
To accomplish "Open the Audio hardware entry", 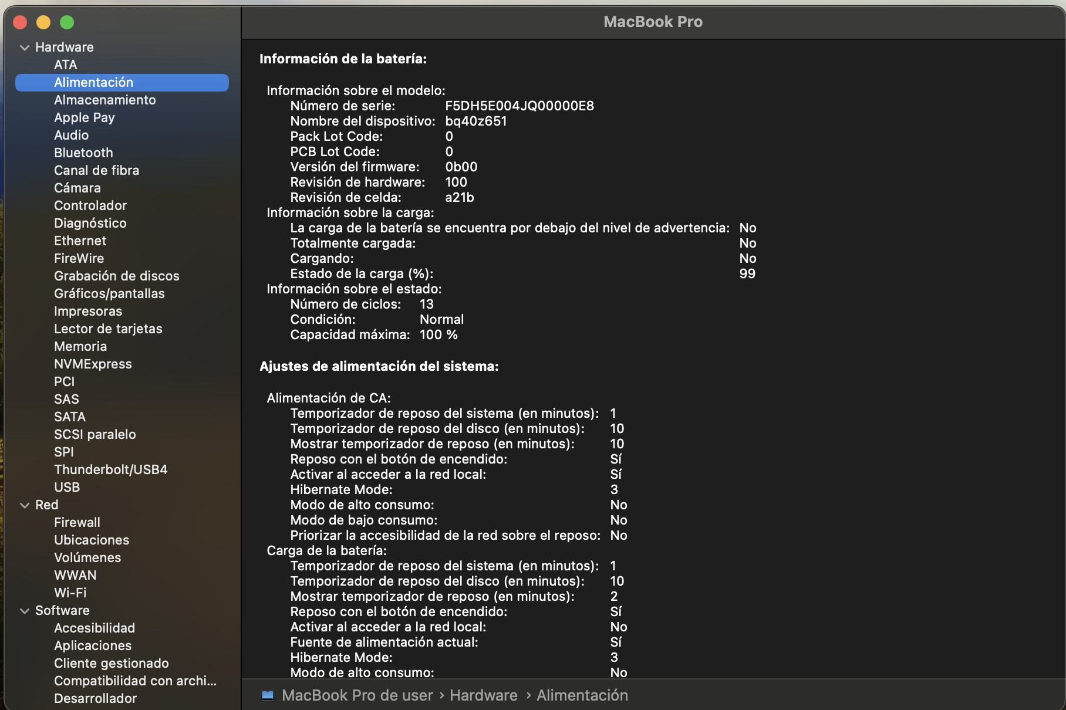I will pyautogui.click(x=72, y=135).
